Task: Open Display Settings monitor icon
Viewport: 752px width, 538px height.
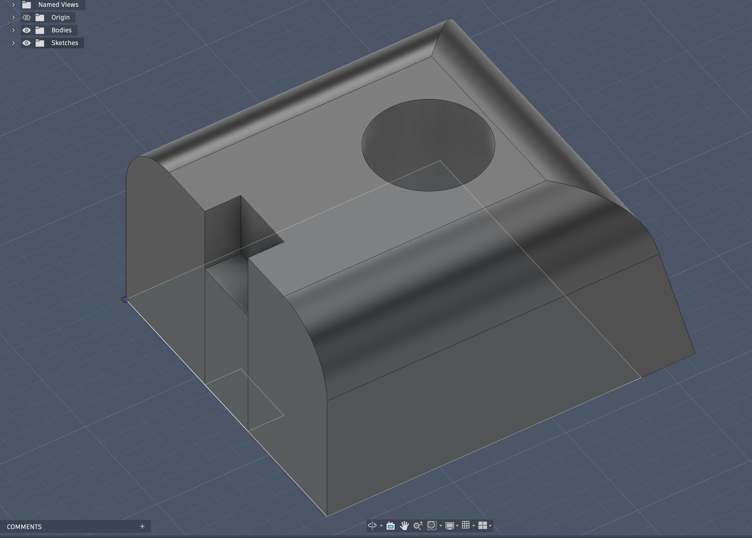Action: pyautogui.click(x=449, y=525)
